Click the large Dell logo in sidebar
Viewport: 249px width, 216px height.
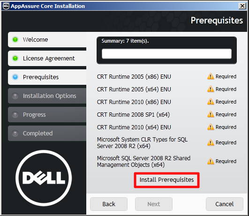coord(44,178)
